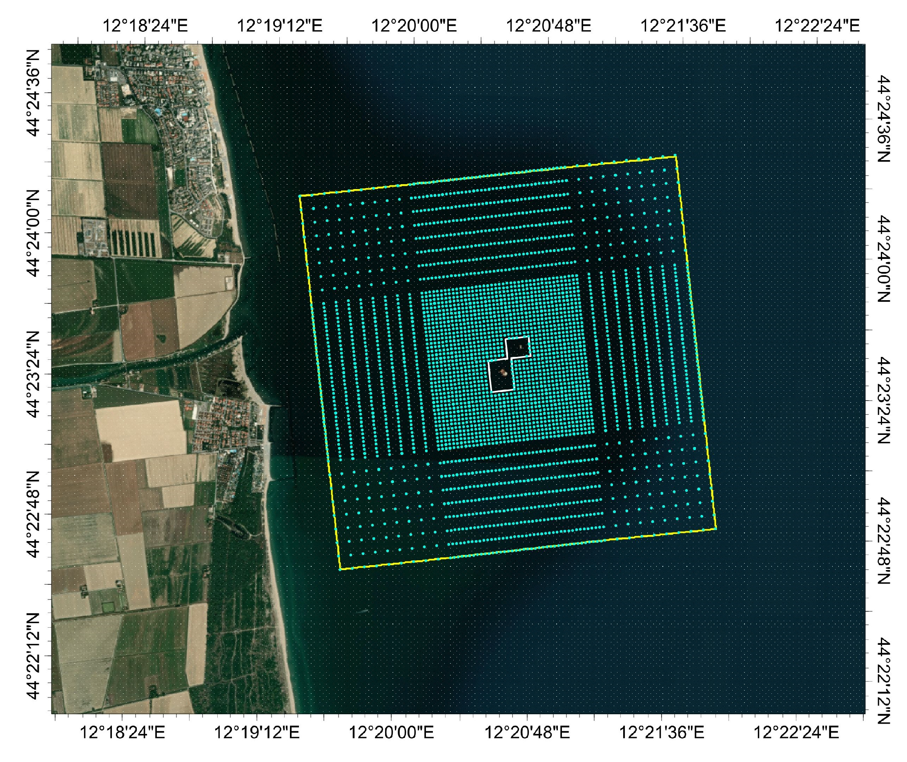
Task: Click the bottom 12°18'24"E longitude label
Action: pyautogui.click(x=123, y=733)
